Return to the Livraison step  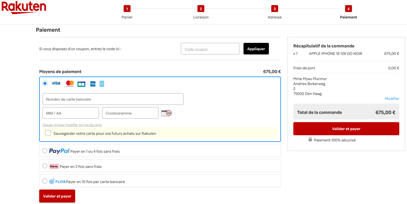click(x=201, y=9)
